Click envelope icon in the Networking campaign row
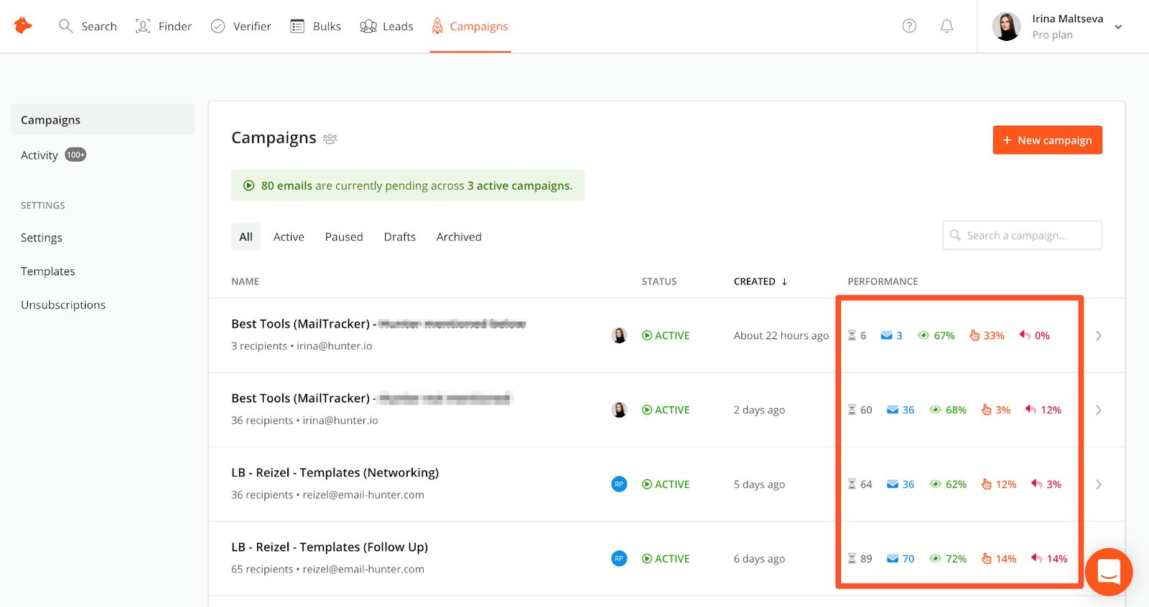Image resolution: width=1149 pixels, height=607 pixels. (x=893, y=484)
